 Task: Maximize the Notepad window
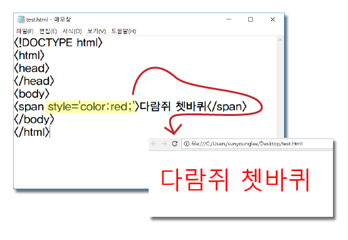(x=250, y=19)
